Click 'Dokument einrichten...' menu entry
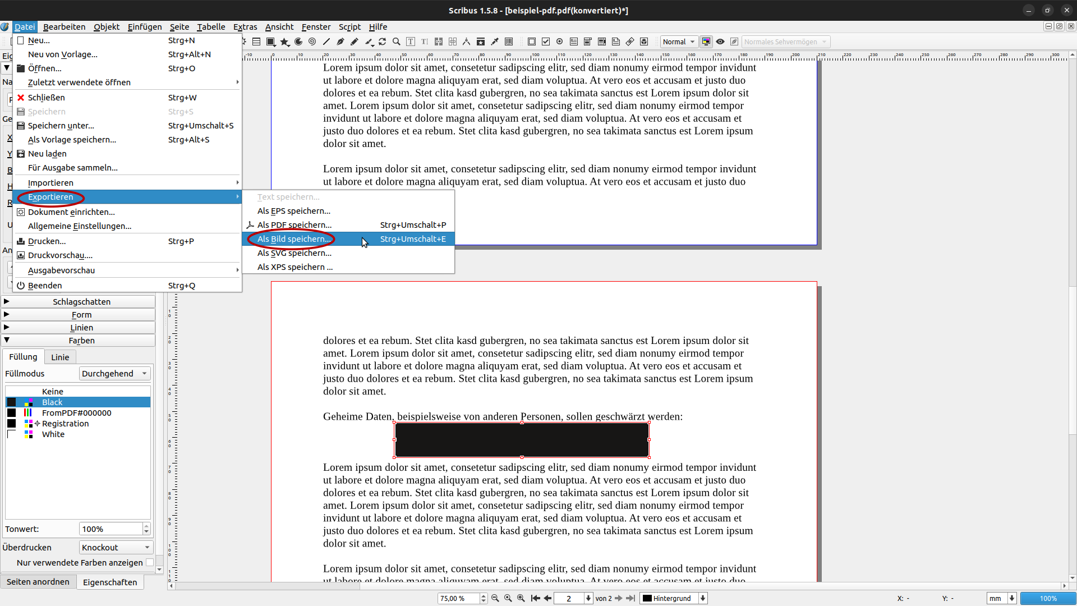 (x=71, y=212)
